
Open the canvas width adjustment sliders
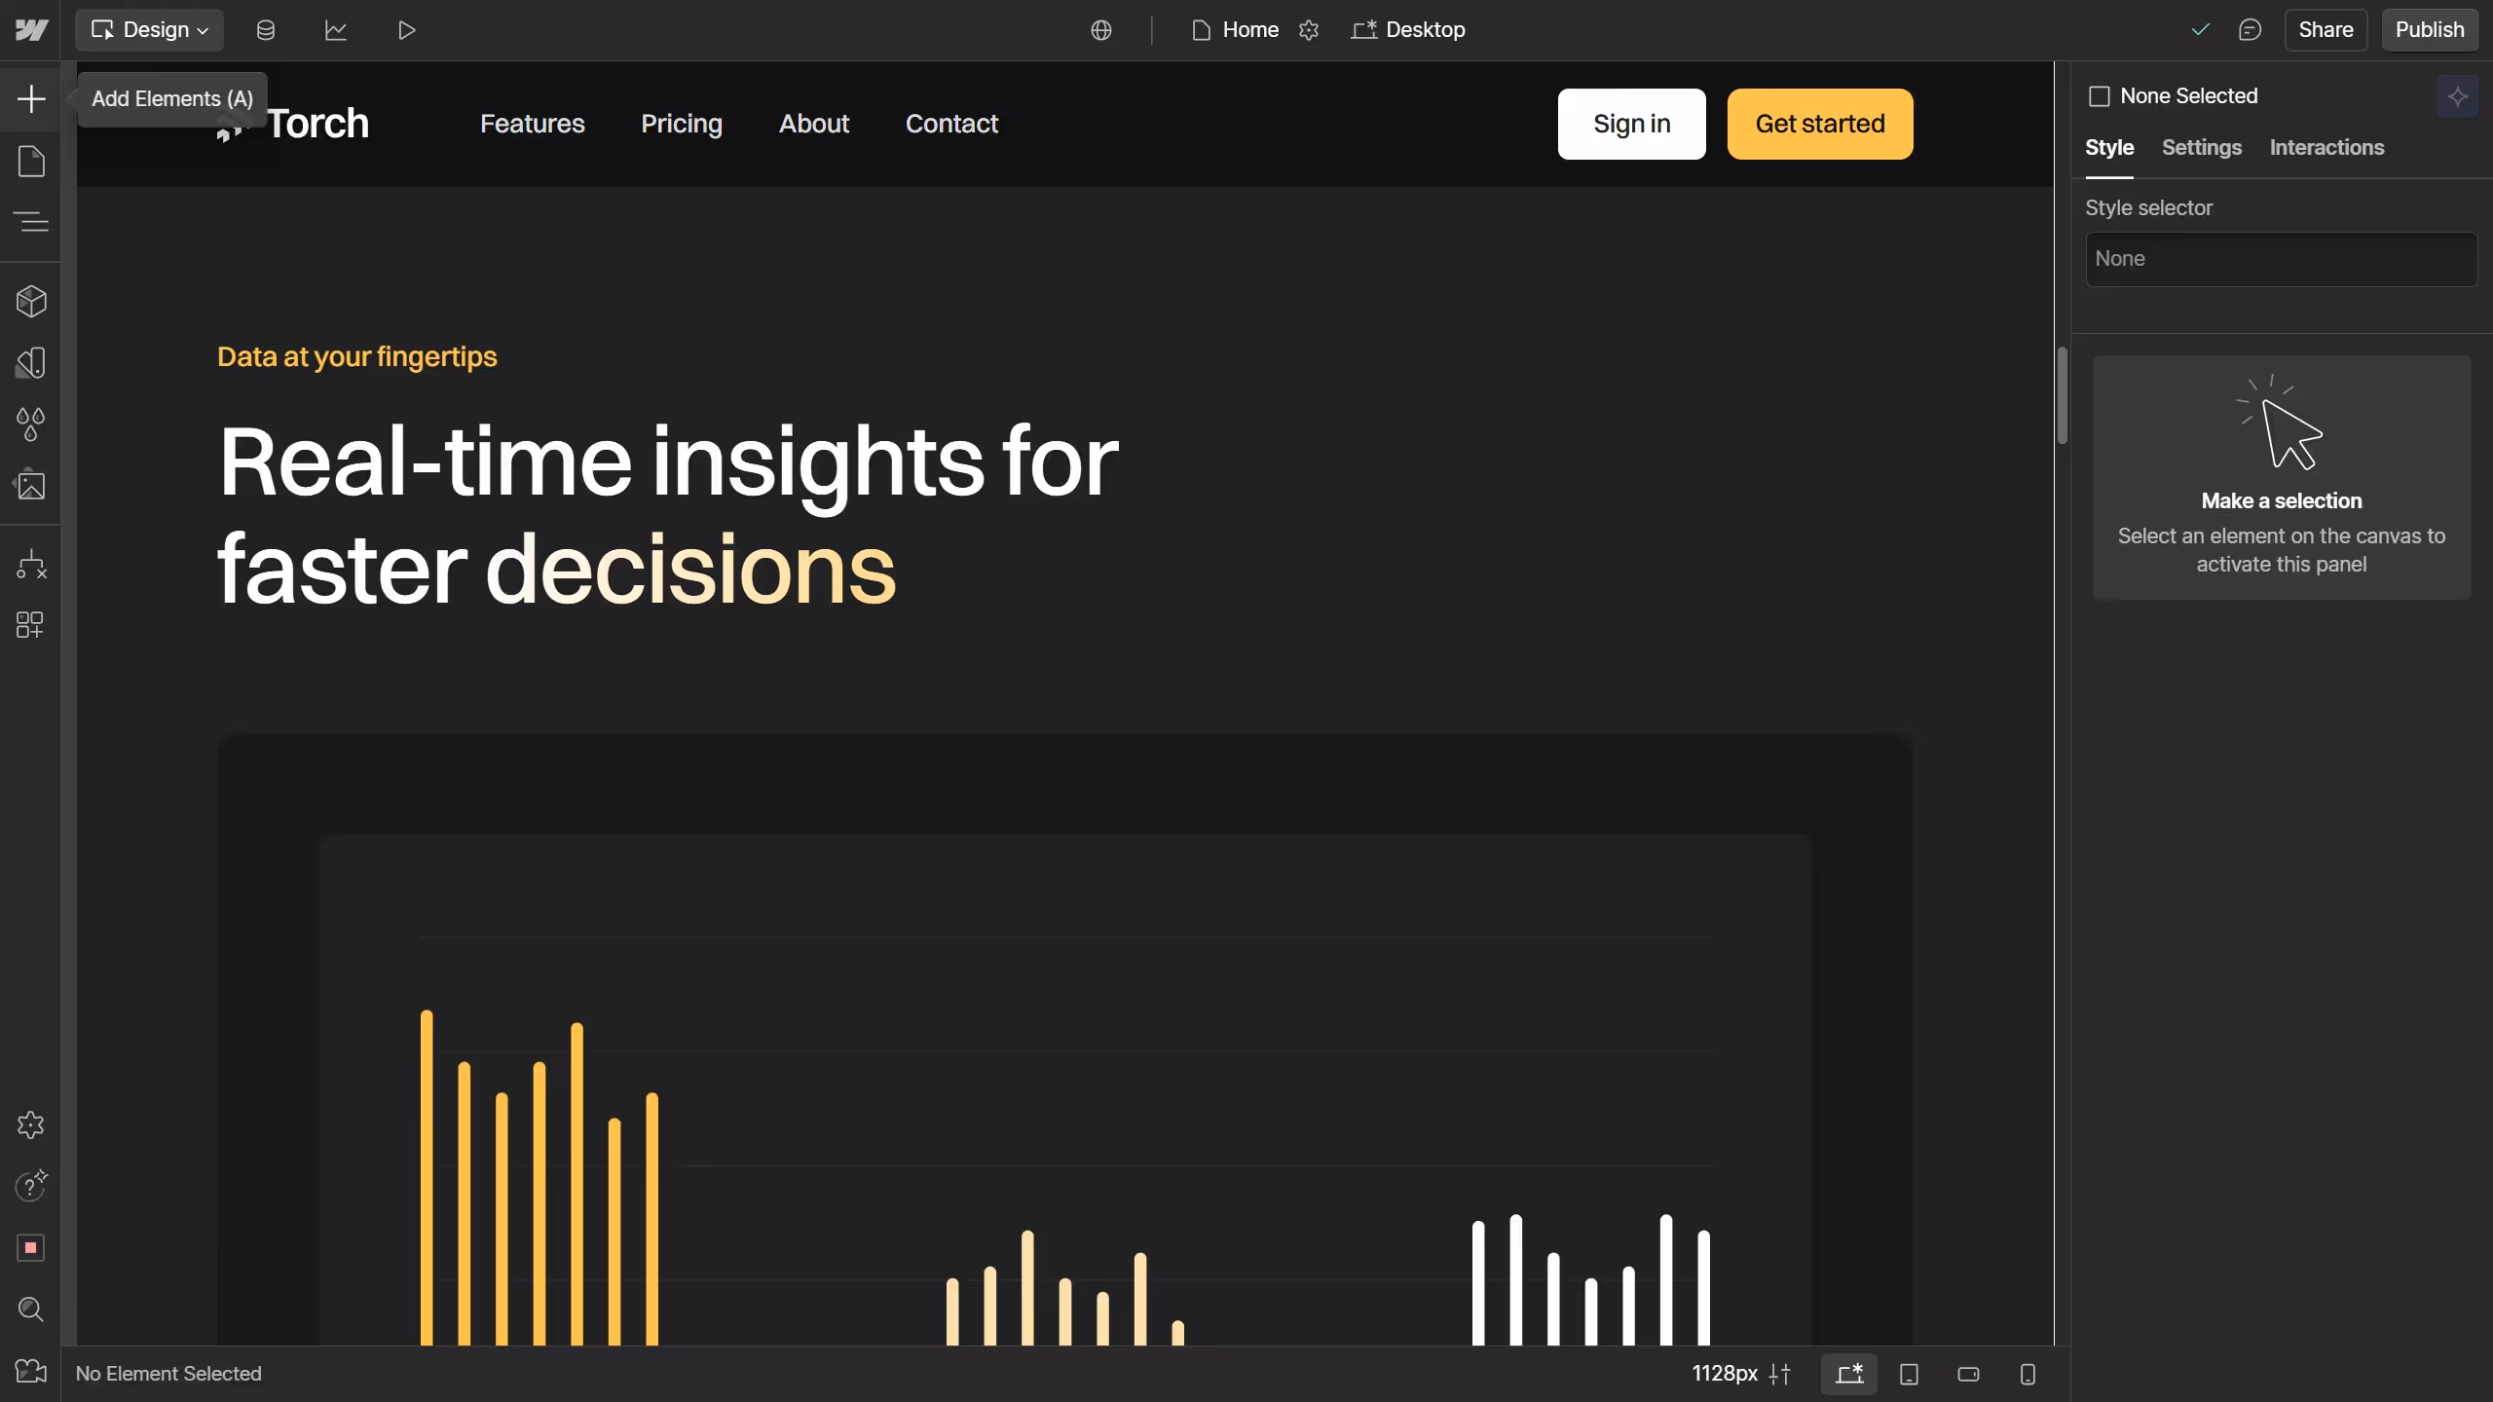click(1779, 1374)
